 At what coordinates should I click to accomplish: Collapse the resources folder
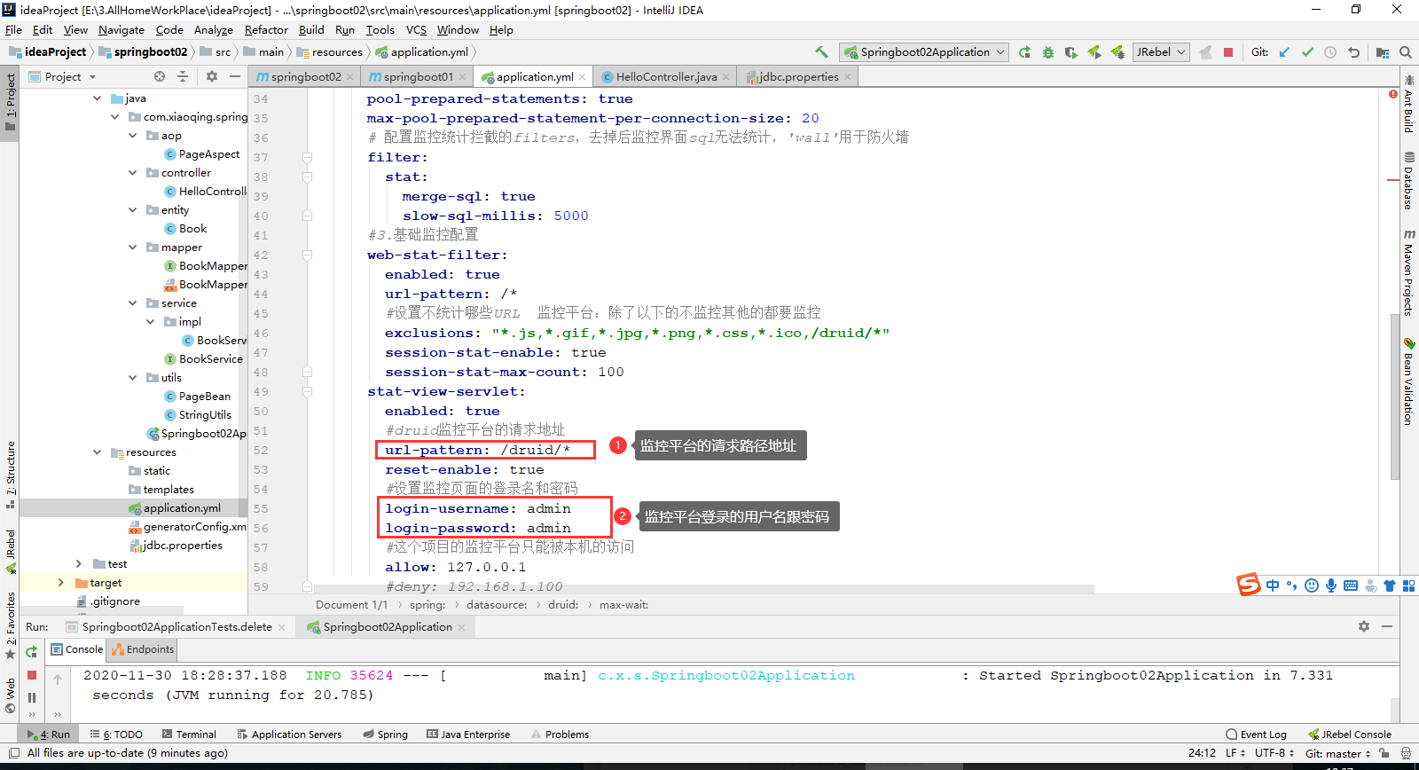click(97, 452)
